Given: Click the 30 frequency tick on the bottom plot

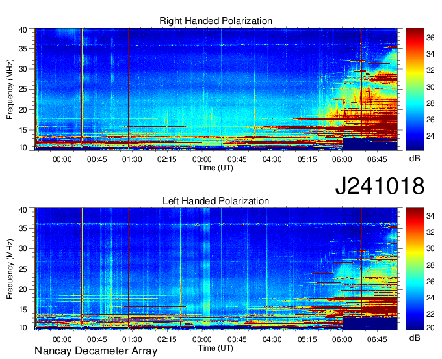Looking at the screenshot, I should point(23,248).
